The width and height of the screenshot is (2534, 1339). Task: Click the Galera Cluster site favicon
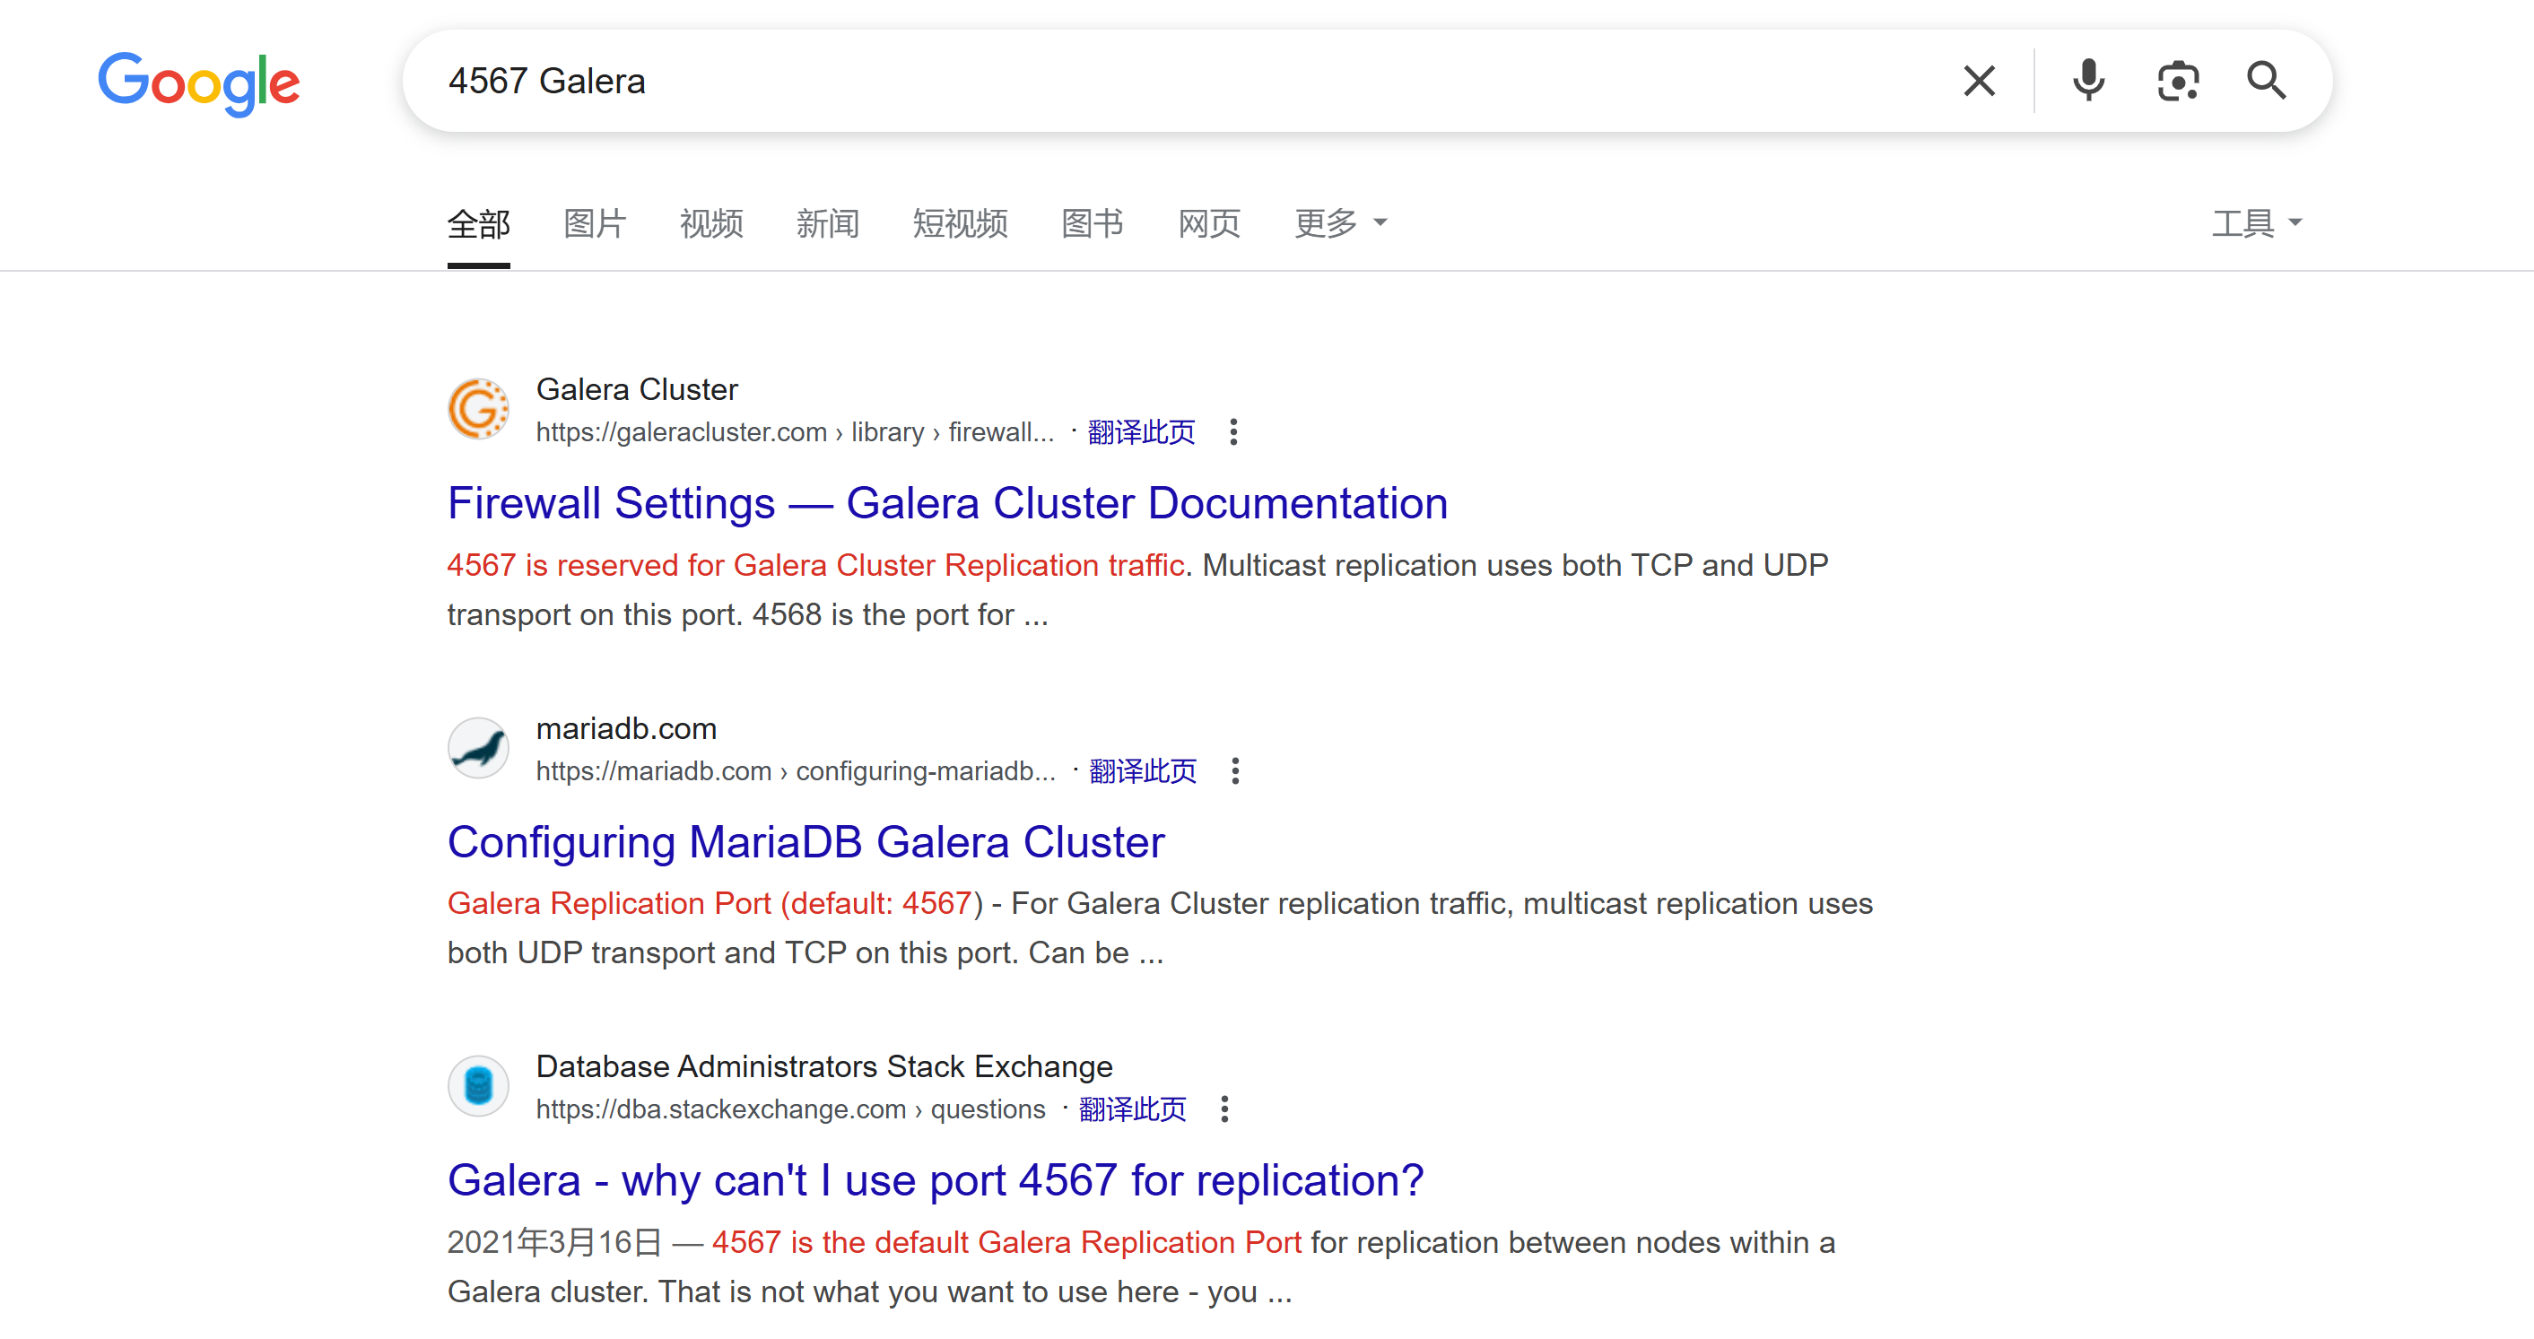[x=478, y=408]
